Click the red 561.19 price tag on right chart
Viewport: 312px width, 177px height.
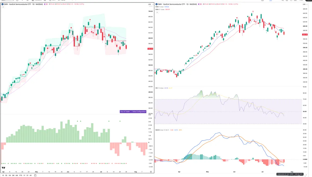point(305,34)
